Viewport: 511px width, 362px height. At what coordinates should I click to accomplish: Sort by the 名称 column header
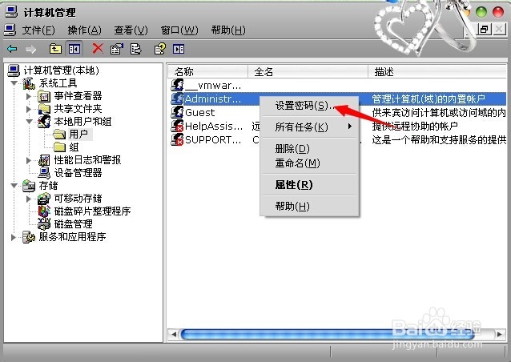coord(208,72)
